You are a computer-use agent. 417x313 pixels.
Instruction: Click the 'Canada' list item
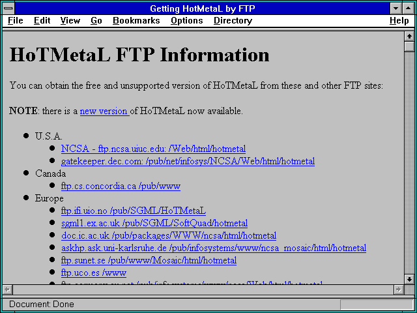50,173
